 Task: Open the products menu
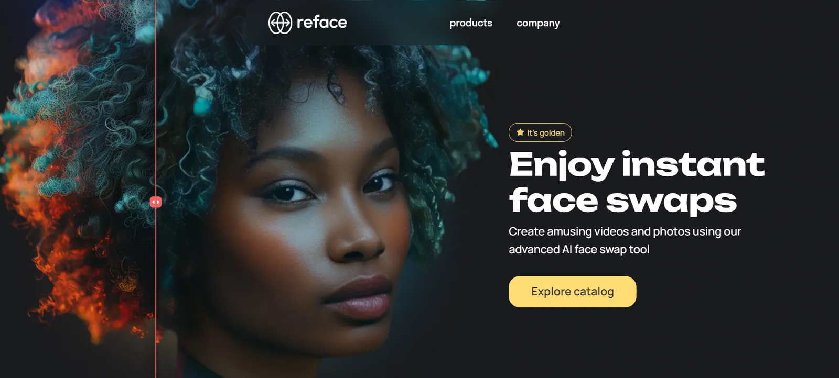click(x=471, y=23)
